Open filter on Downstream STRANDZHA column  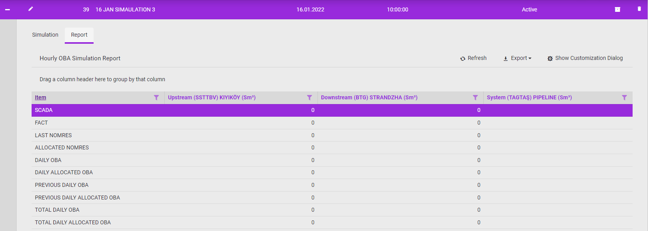point(475,98)
